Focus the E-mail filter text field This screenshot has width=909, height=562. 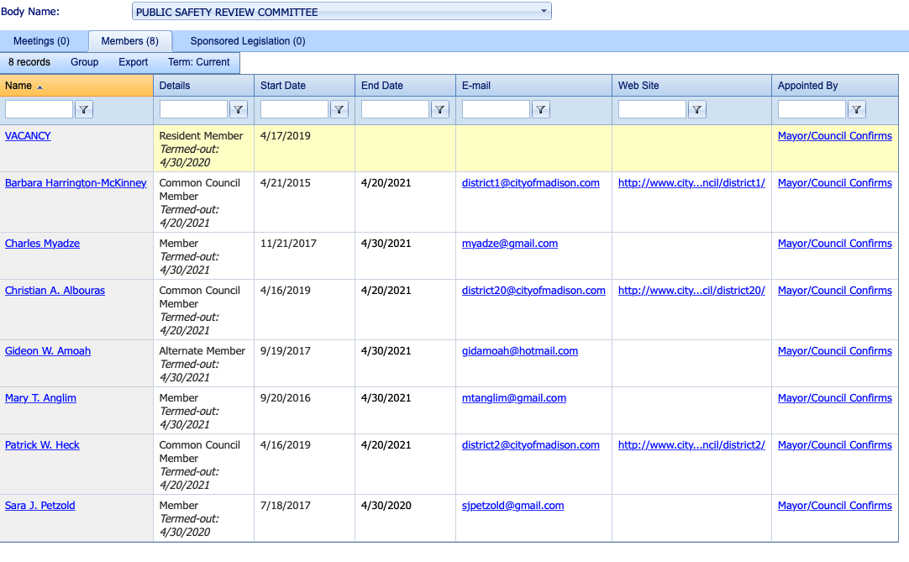[x=496, y=109]
